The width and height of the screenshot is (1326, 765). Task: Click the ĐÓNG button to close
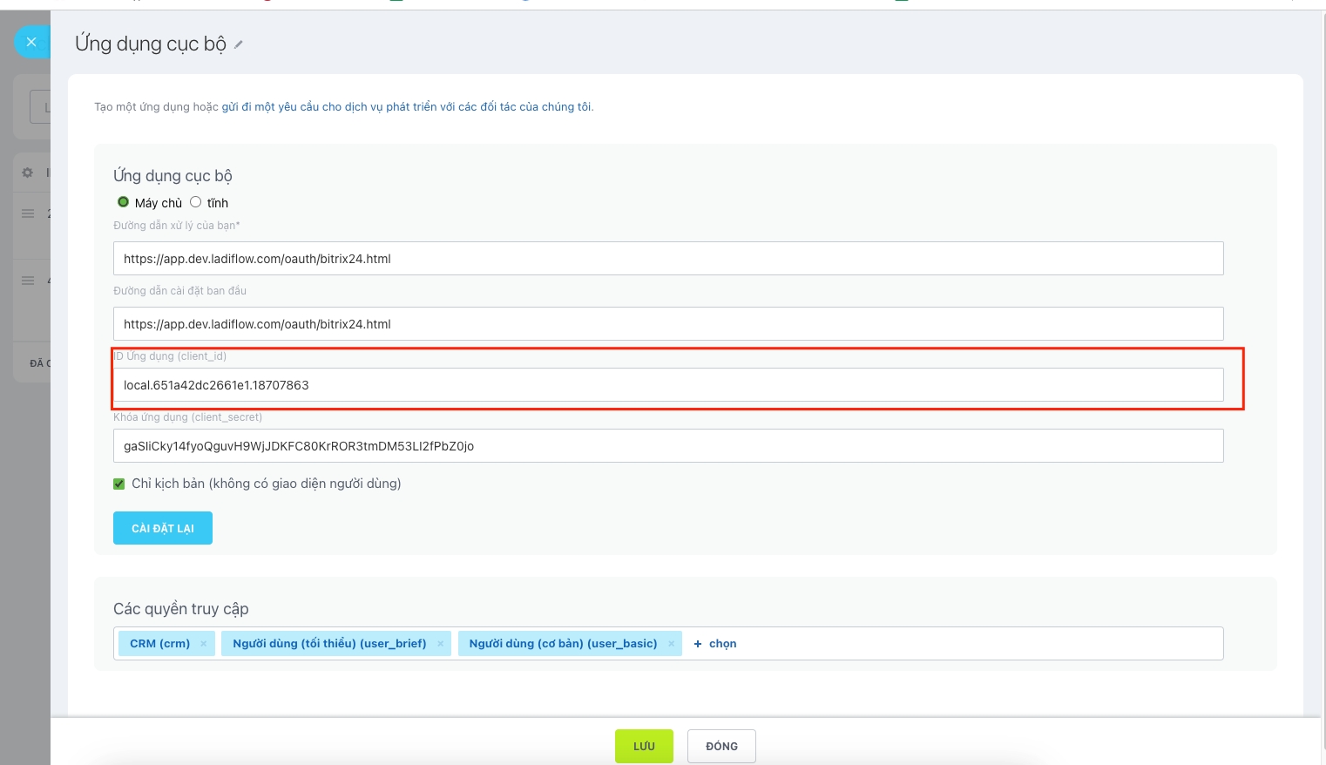click(721, 746)
